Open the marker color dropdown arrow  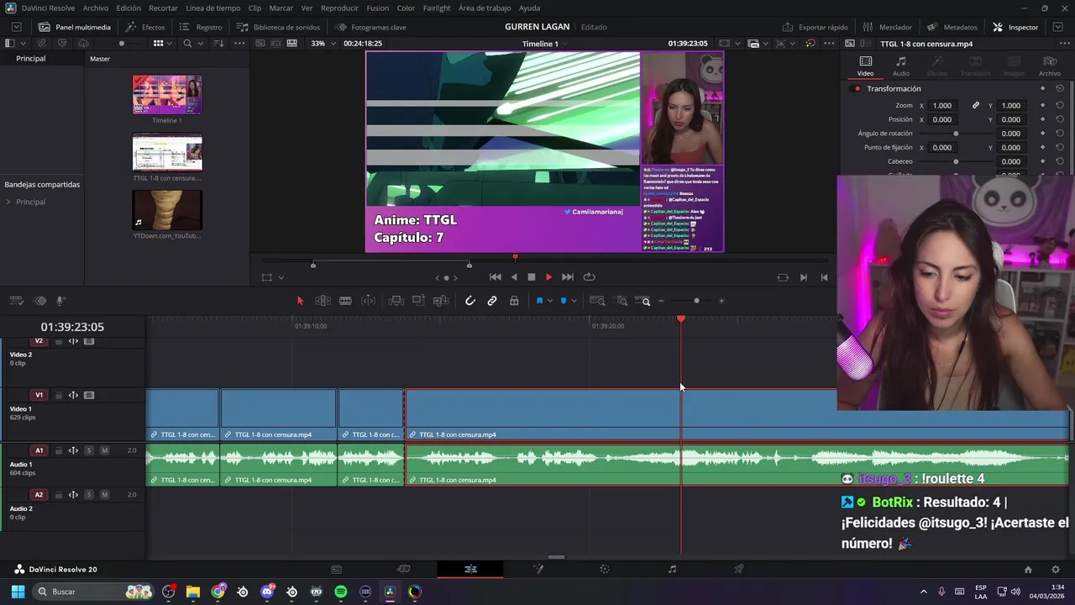tap(574, 301)
